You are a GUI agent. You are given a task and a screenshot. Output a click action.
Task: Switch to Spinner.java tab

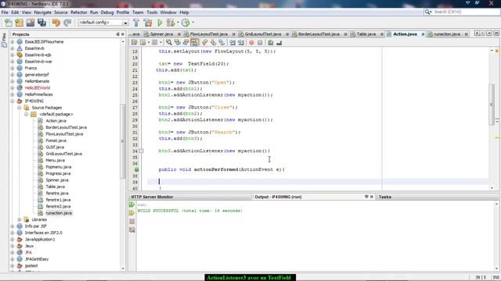pyautogui.click(x=161, y=34)
